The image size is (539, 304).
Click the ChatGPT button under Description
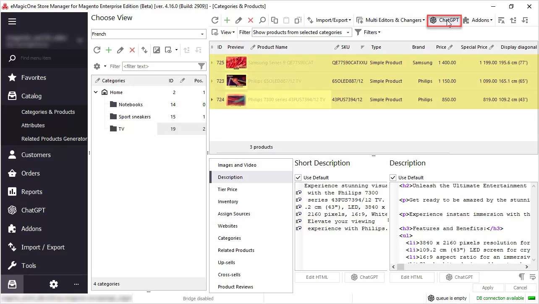[x=459, y=277]
